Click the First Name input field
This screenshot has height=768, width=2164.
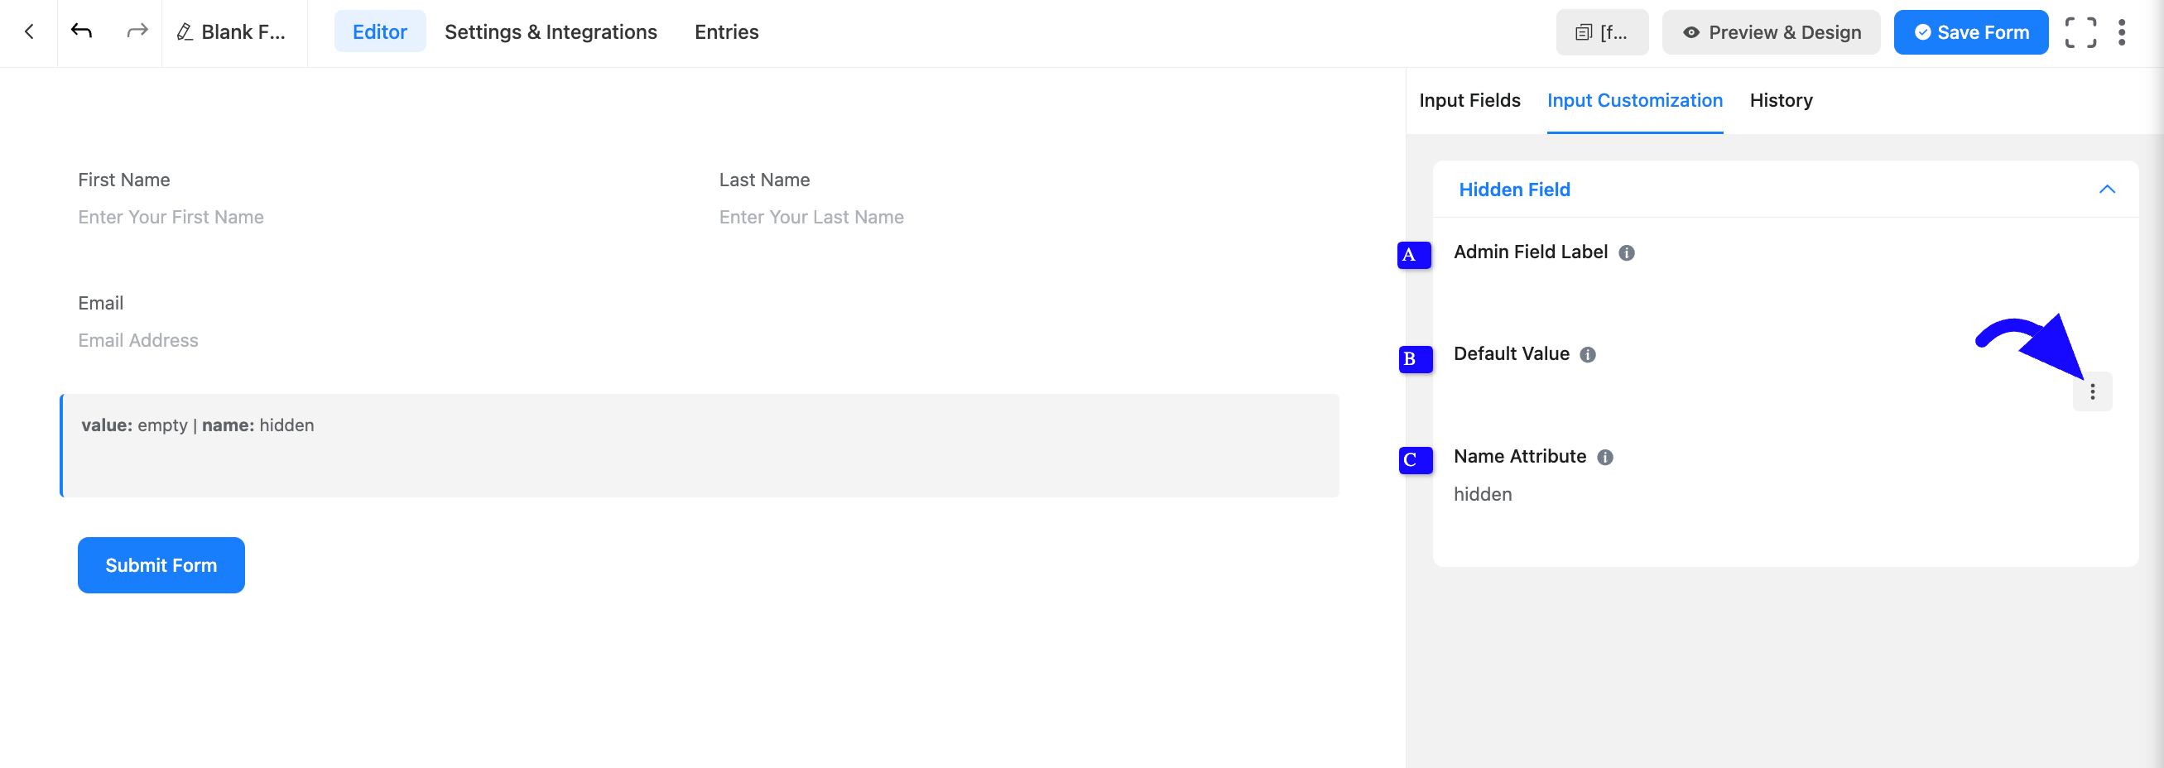click(x=380, y=218)
